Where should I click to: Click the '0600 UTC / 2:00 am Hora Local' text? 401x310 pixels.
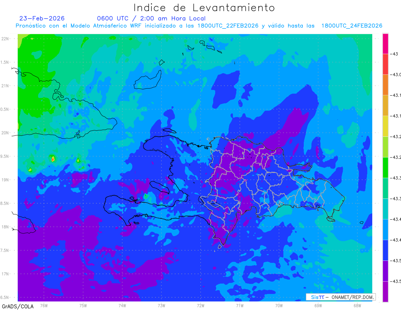click(151, 18)
